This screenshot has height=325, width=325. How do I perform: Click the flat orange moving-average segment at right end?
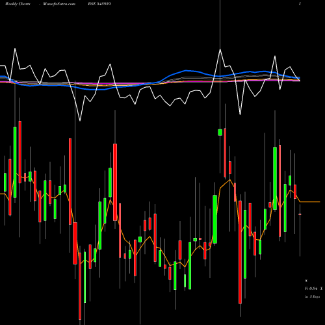310,201
